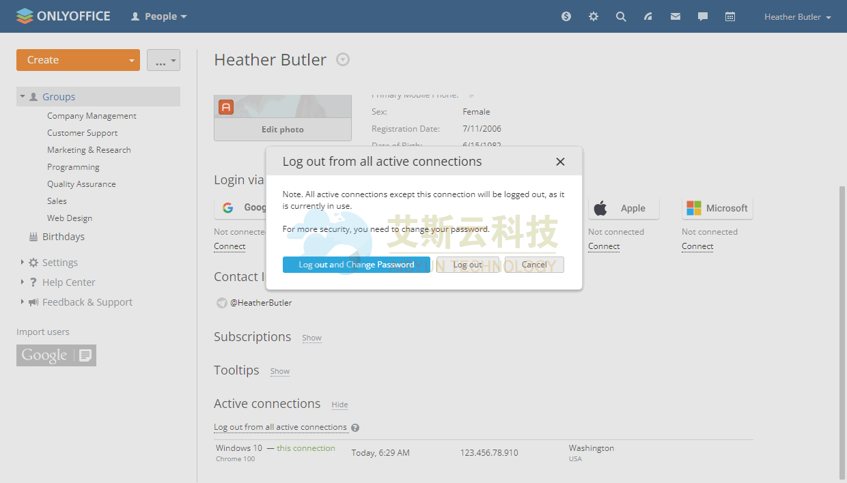Expand the Heather Butler user menu

point(797,17)
